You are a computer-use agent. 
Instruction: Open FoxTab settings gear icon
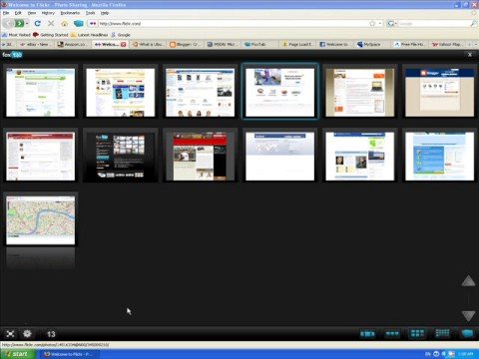click(x=27, y=333)
